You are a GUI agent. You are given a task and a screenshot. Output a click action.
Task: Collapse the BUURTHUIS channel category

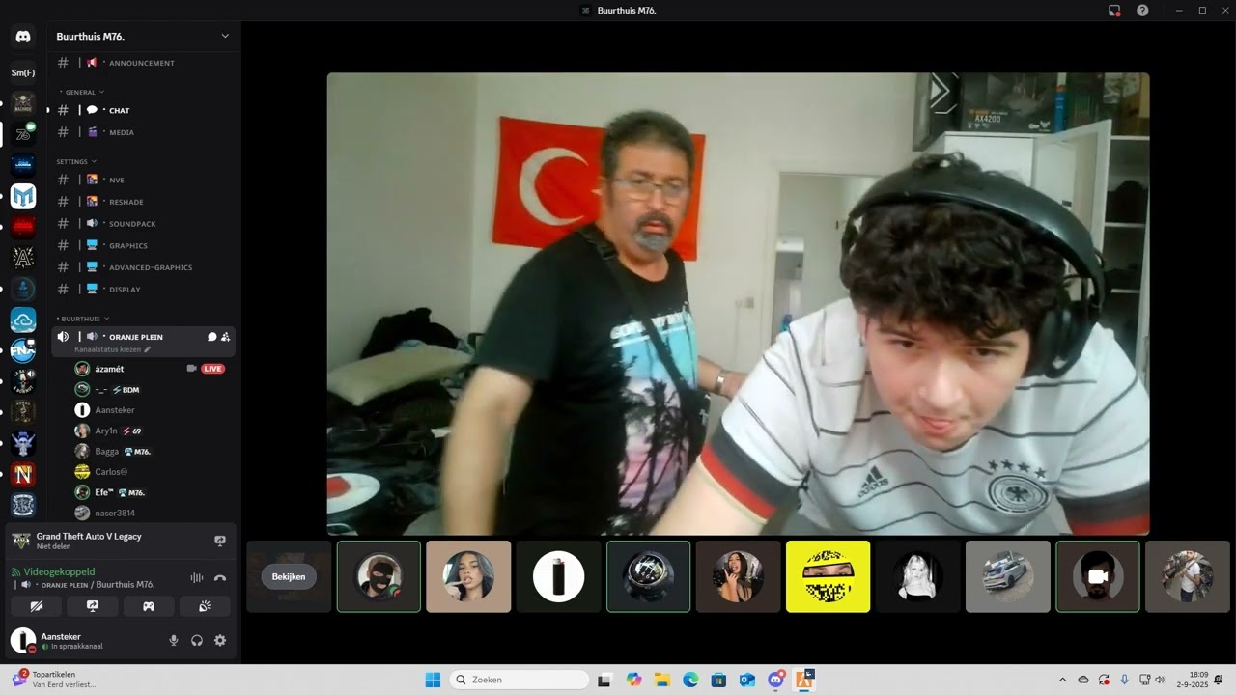(x=83, y=319)
